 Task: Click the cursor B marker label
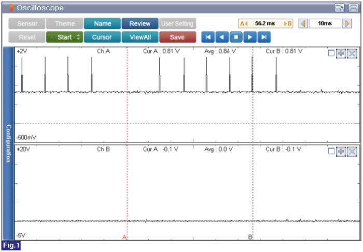(250, 237)
